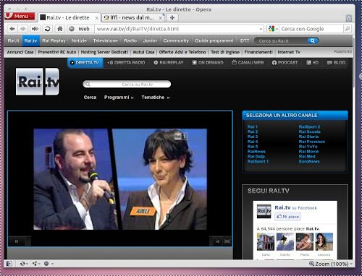Mute the video player volume

pos(217,241)
